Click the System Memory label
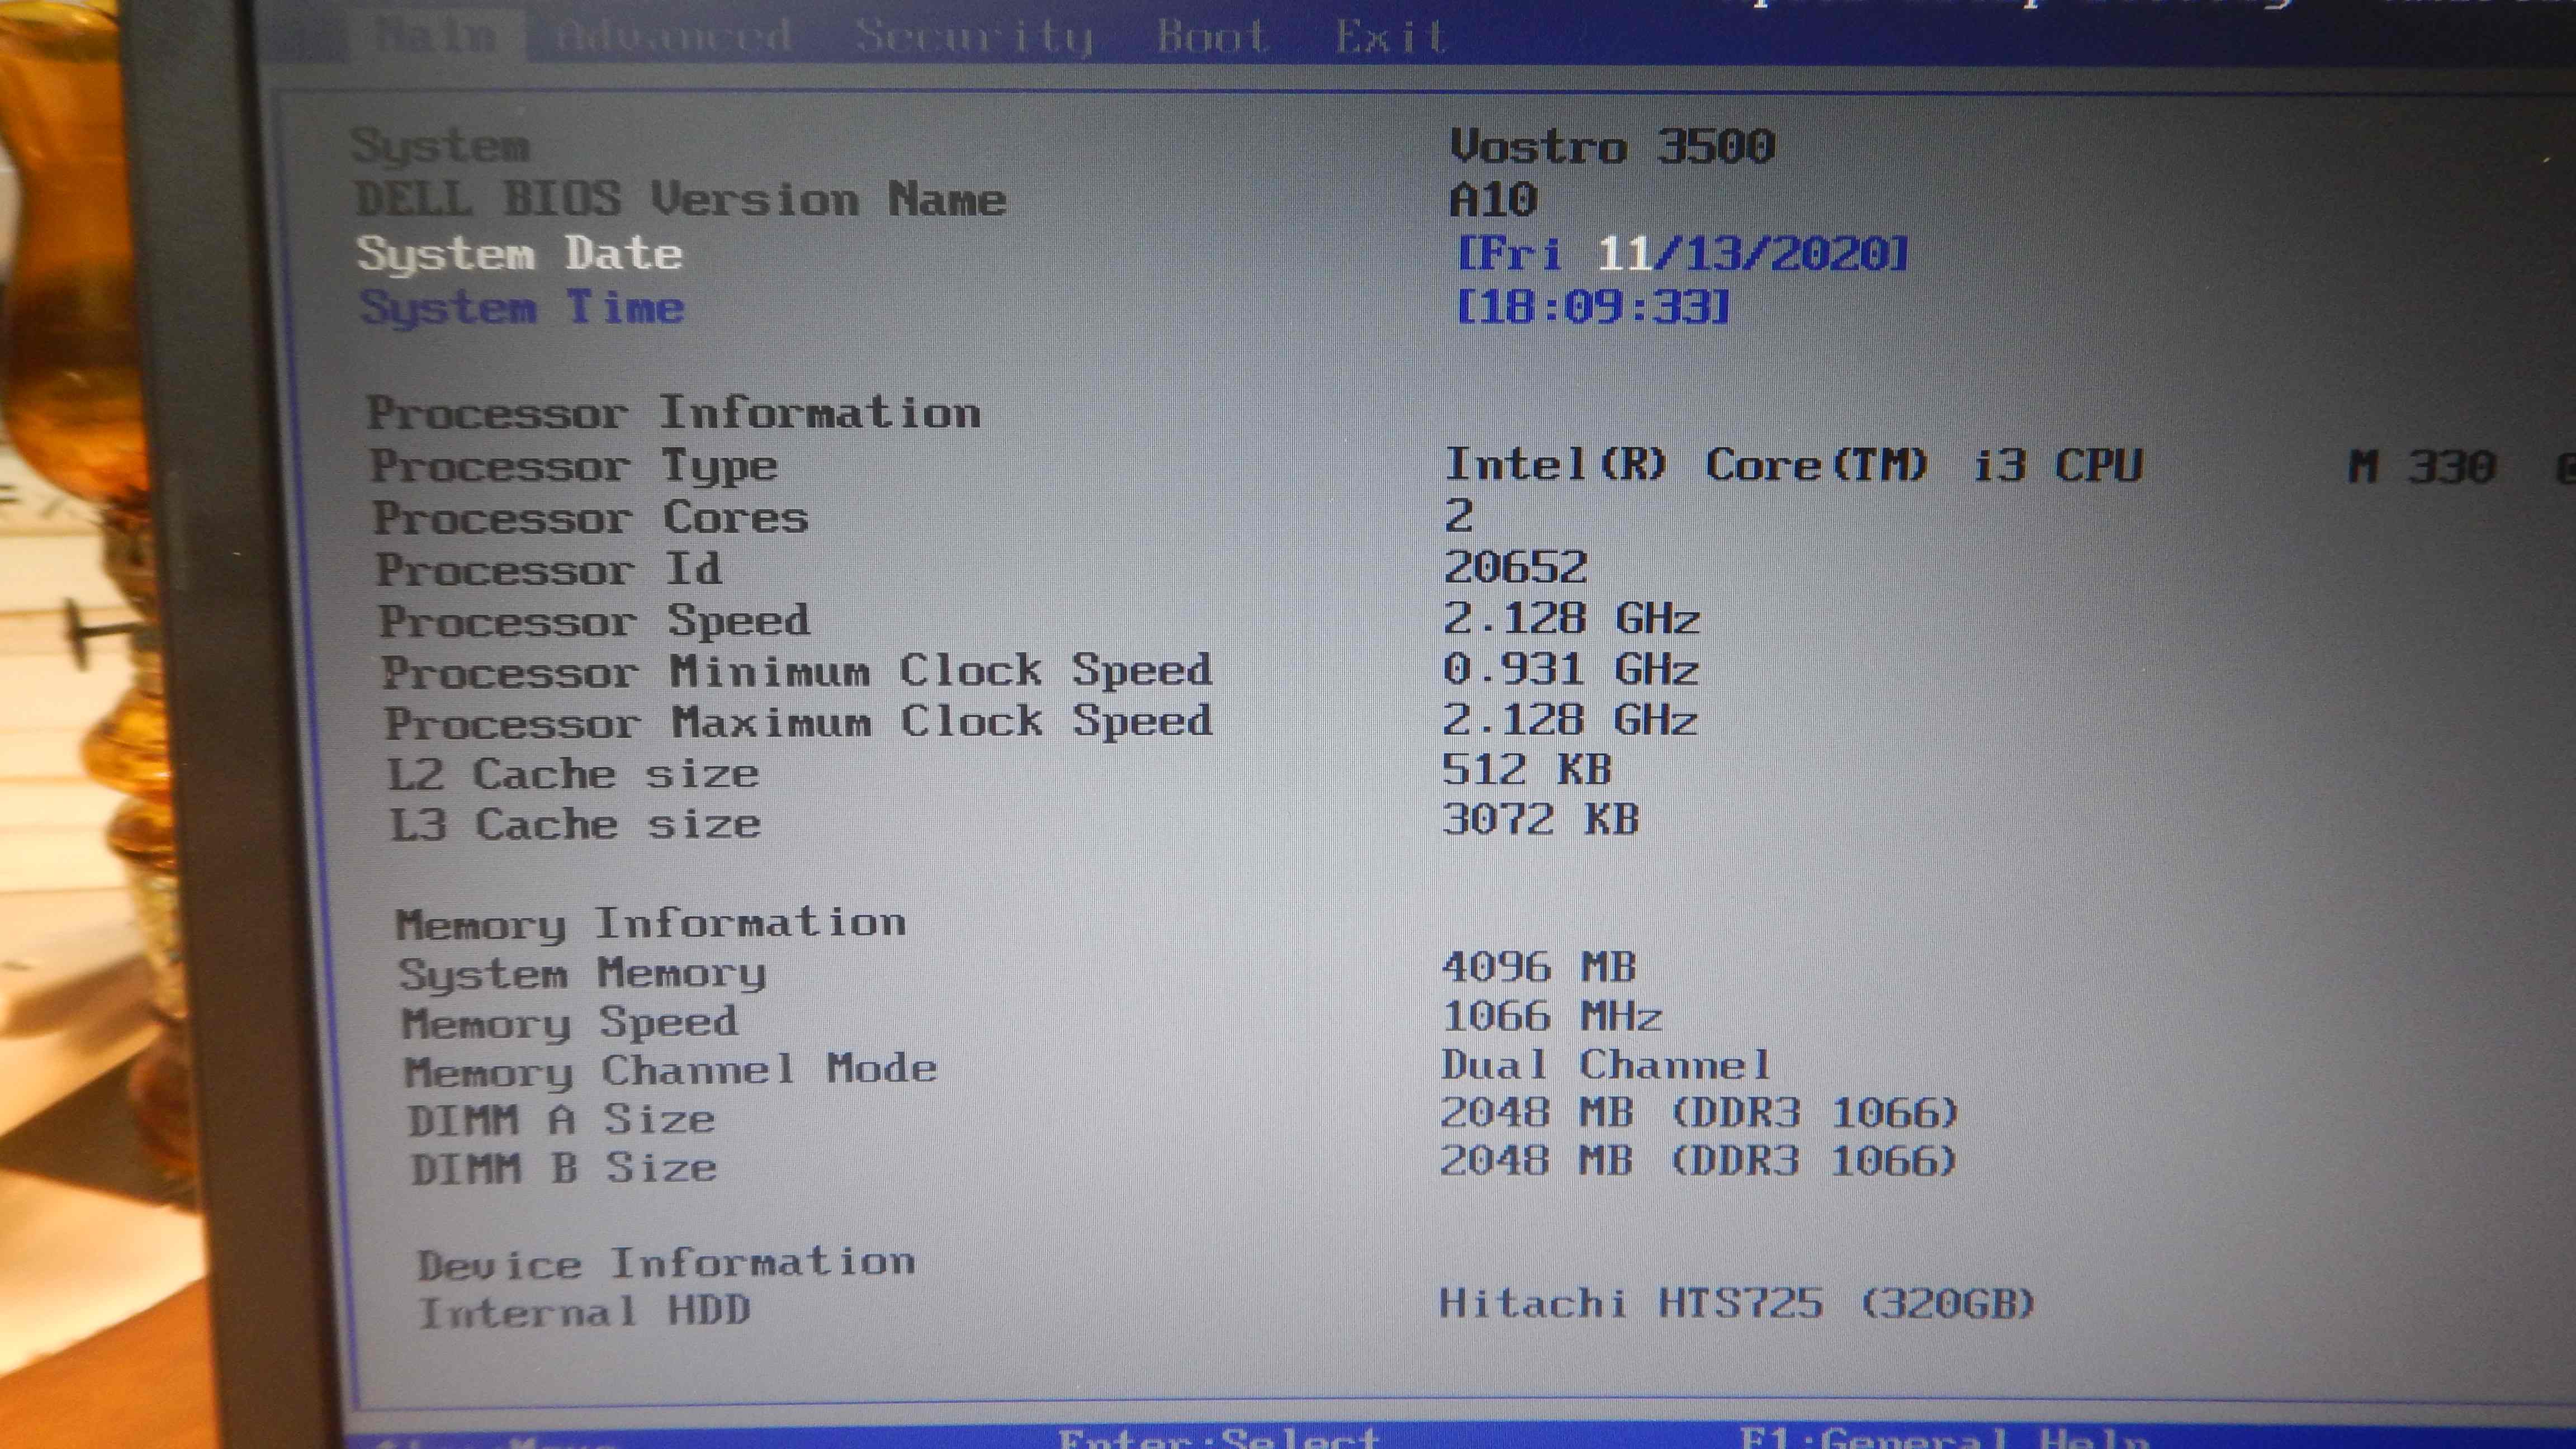 pyautogui.click(x=583, y=973)
